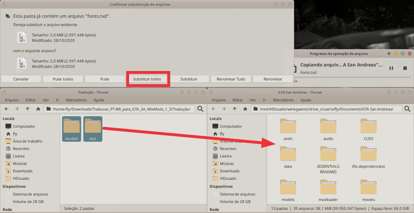Click the search icon in Tradução window
This screenshot has width=414, height=213.
click(x=200, y=109)
